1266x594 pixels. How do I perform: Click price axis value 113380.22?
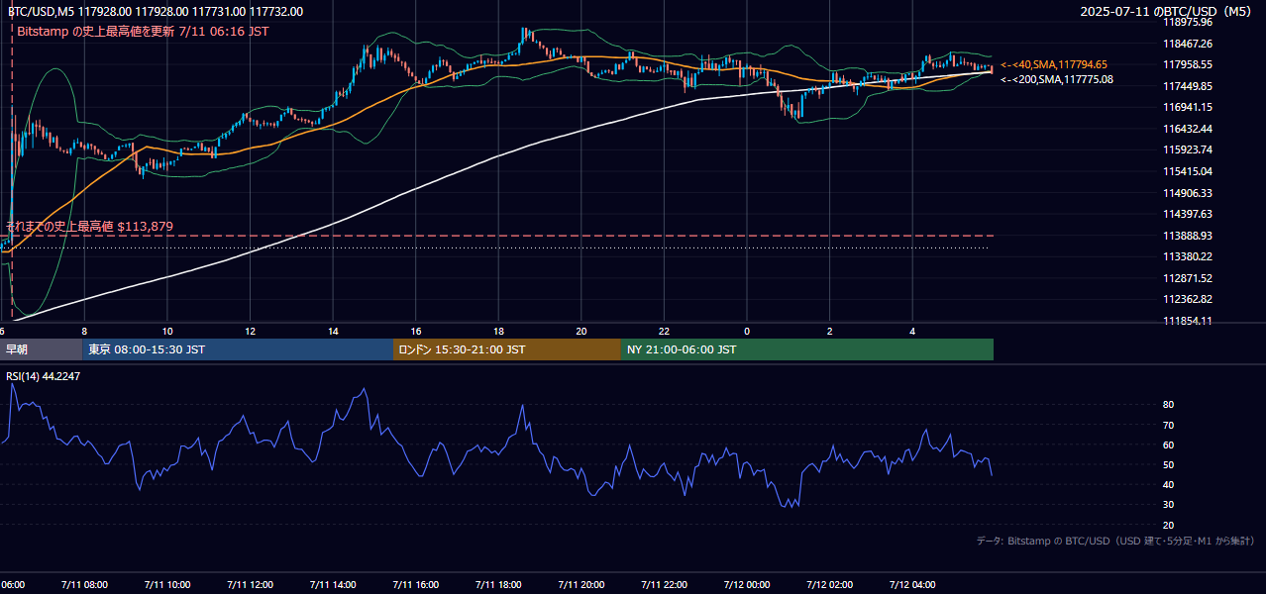pos(1188,256)
